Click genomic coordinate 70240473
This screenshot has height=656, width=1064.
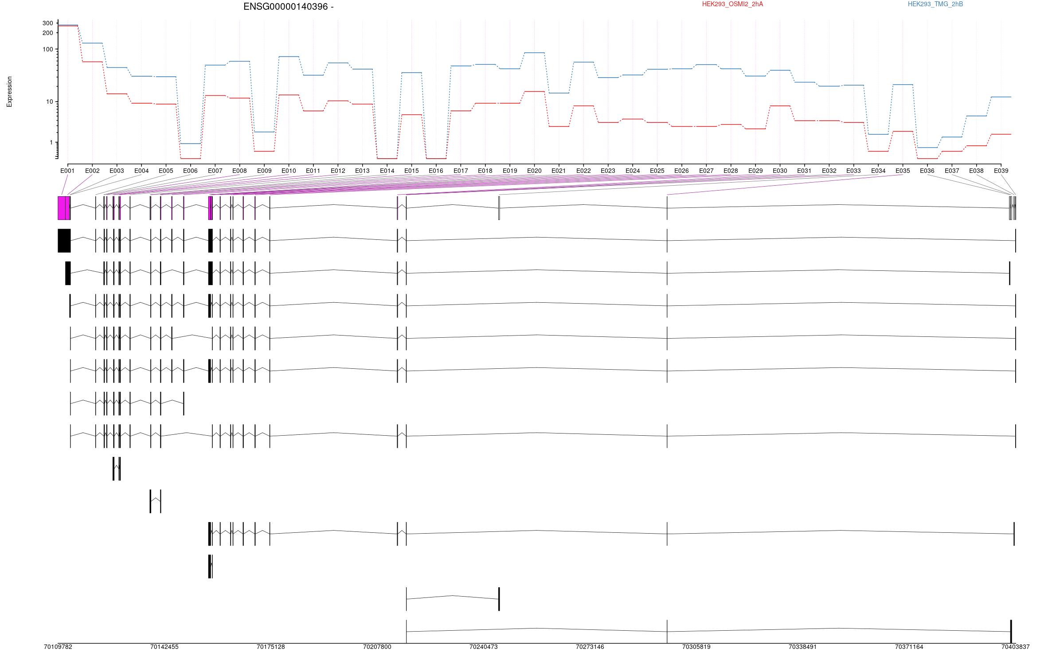[x=484, y=647]
